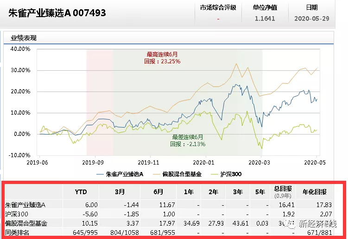Screen dimensions: 348x239
Task: Toggle the 偏股混合型基金 legend entry
Action: coord(177,174)
